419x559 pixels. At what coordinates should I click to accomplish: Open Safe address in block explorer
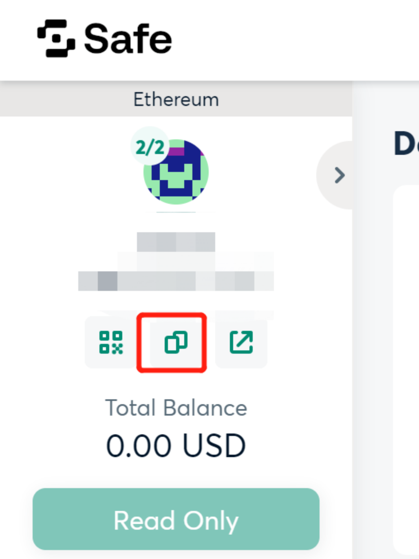click(241, 342)
